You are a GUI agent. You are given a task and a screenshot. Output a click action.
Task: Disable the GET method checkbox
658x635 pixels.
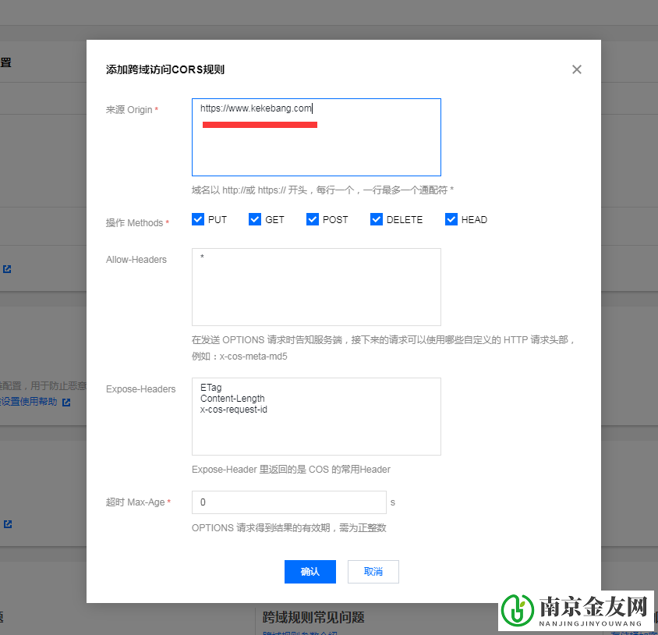[x=254, y=219]
